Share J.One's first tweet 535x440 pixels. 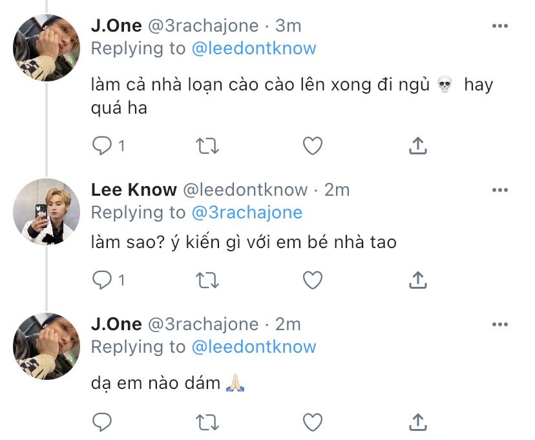pos(418,146)
